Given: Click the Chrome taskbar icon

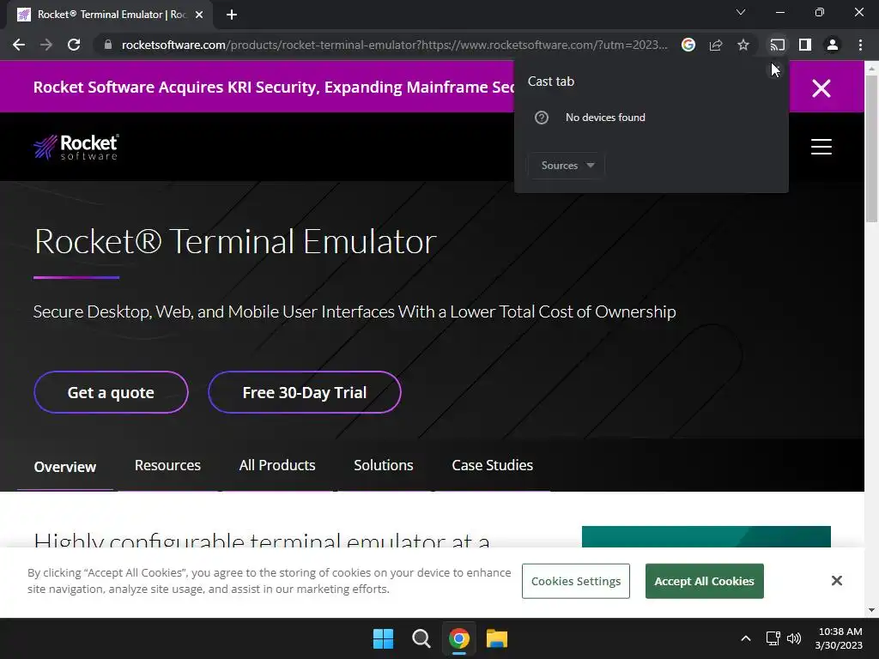Looking at the screenshot, I should 458,638.
